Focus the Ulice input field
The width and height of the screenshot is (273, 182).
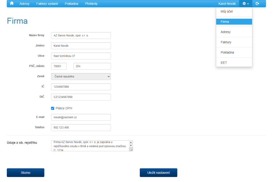[x=81, y=56]
